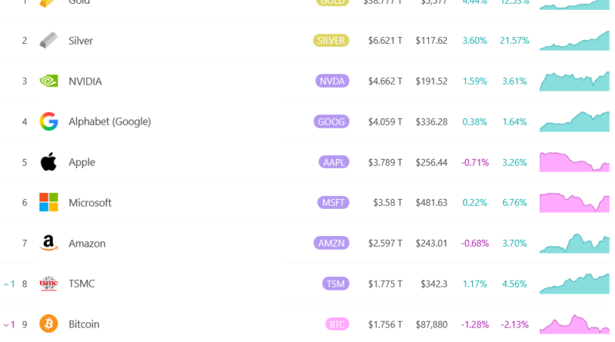Click Bitcoin's rank-down arrow indicator
The height and width of the screenshot is (342, 615).
(7, 325)
